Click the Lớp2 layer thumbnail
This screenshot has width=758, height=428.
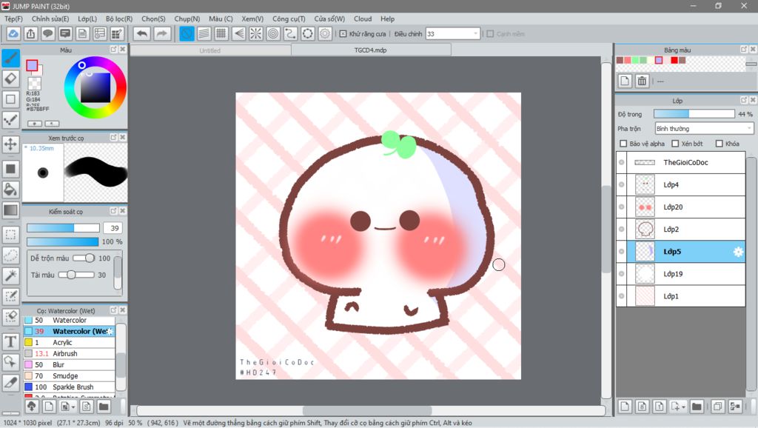[x=645, y=230]
